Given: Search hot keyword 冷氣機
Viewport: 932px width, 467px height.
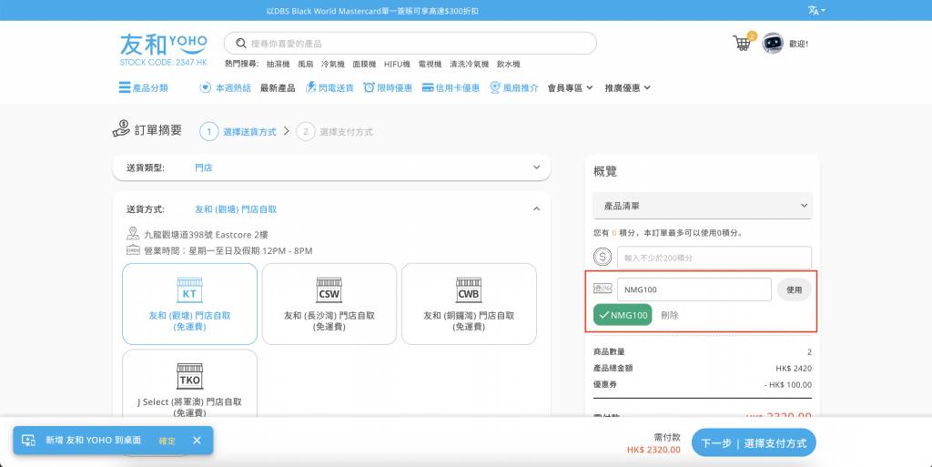Looking at the screenshot, I should (333, 64).
